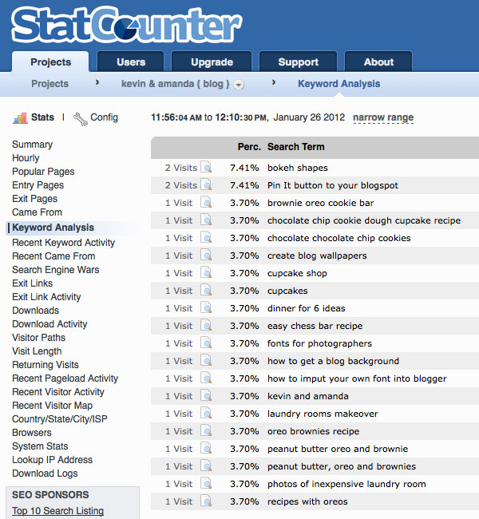Open Exit Link Activity
The height and width of the screenshot is (519, 479).
pos(46,297)
